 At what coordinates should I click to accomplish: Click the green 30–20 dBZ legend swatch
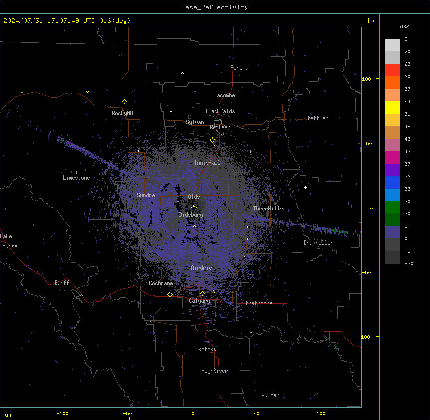click(x=392, y=208)
